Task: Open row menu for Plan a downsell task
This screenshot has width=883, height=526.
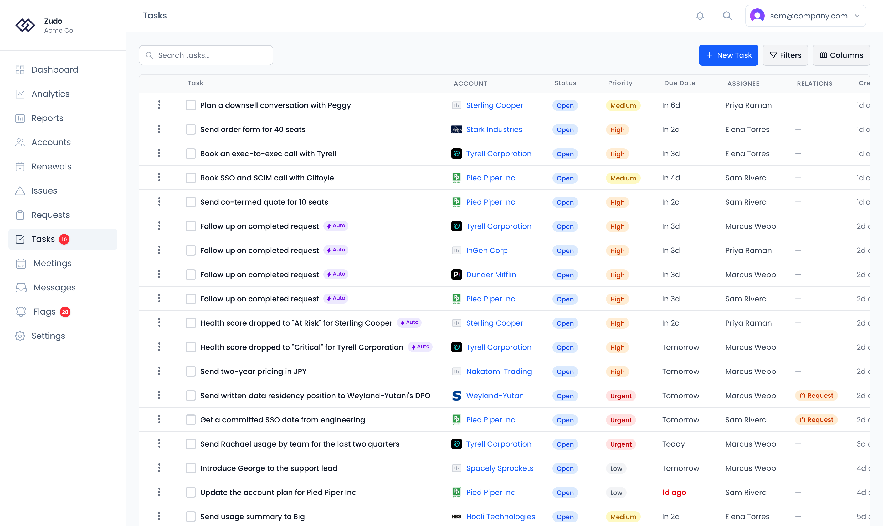Action: [159, 105]
